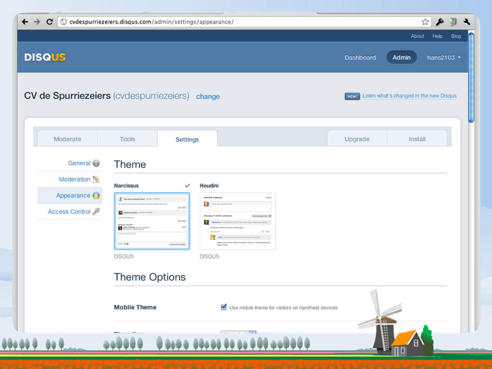Click the page vertical scrollbar
Screen dimensions: 492x369
click(x=471, y=78)
